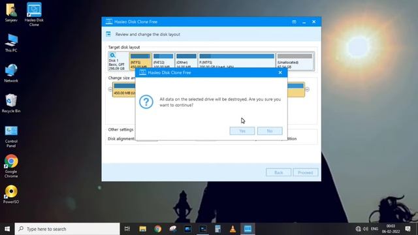Click the left resize handle of partition slider
Screen dimensions: 418x235
(110, 89)
